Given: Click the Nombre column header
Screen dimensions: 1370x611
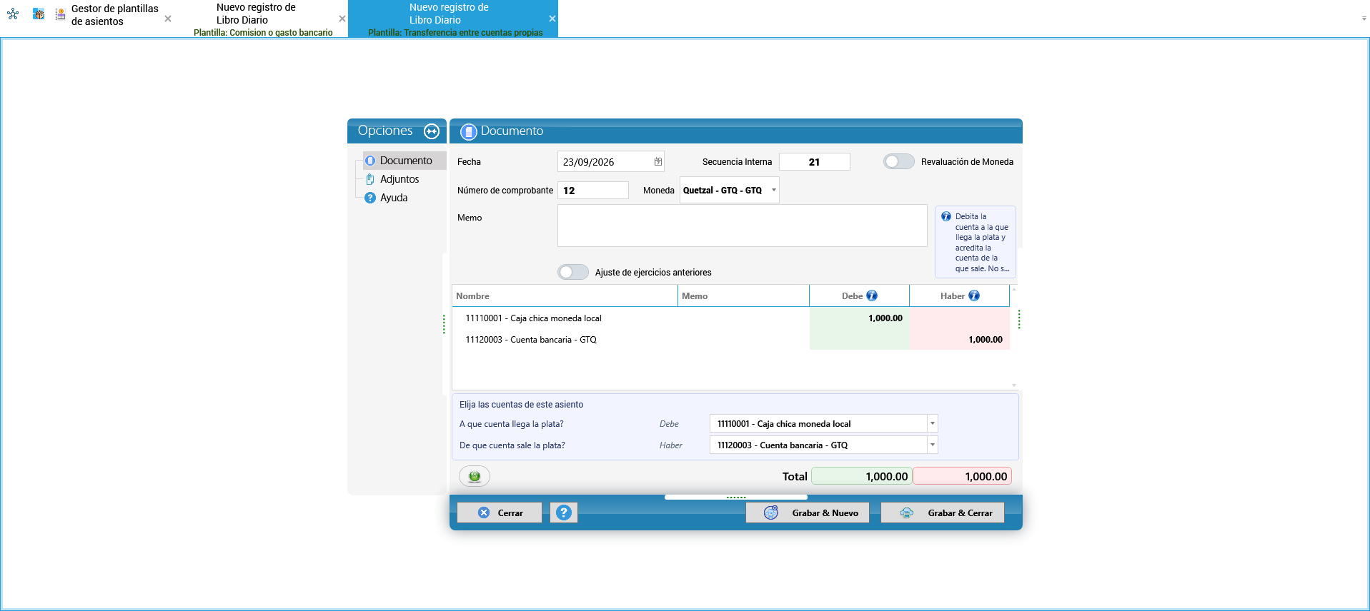Looking at the screenshot, I should pos(565,296).
